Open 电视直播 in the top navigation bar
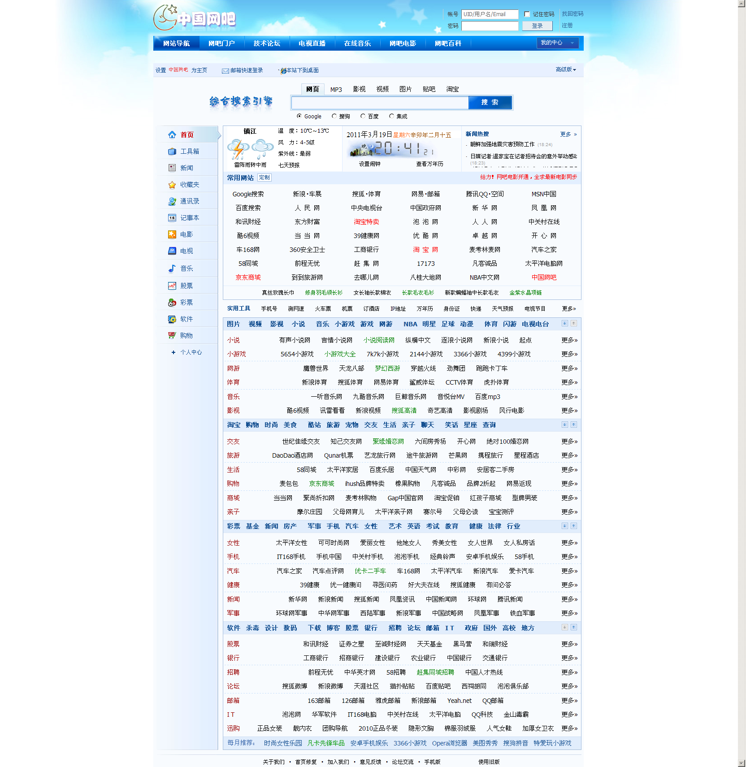 point(312,43)
